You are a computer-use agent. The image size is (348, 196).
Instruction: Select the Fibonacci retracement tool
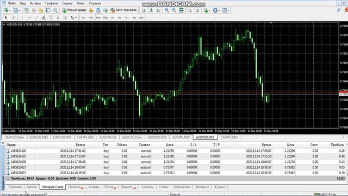tap(51, 18)
